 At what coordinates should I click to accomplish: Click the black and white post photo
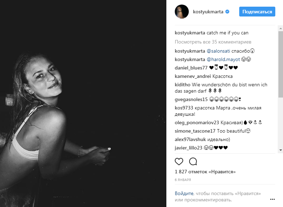pyautogui.click(x=83, y=103)
